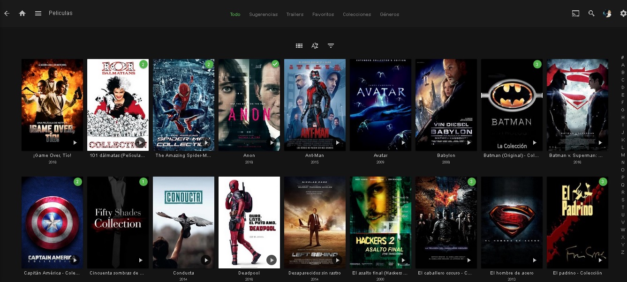Open the Avatar movie poster
627x282 pixels.
pos(380,105)
